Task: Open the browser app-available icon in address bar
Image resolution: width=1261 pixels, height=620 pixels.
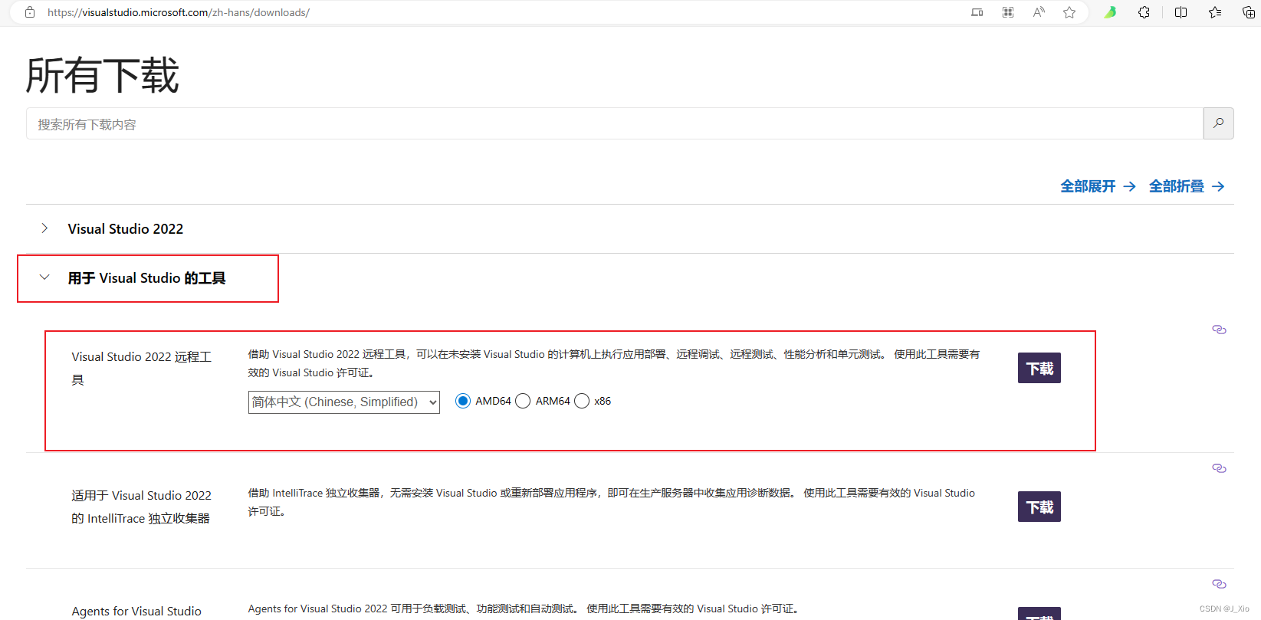Action: [977, 12]
